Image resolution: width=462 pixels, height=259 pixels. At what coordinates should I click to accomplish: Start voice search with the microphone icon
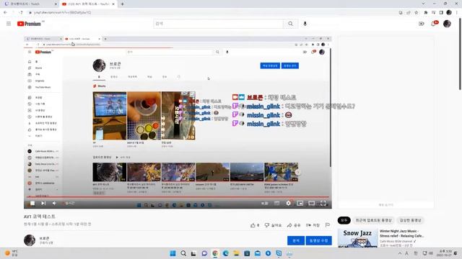pyautogui.click(x=305, y=24)
